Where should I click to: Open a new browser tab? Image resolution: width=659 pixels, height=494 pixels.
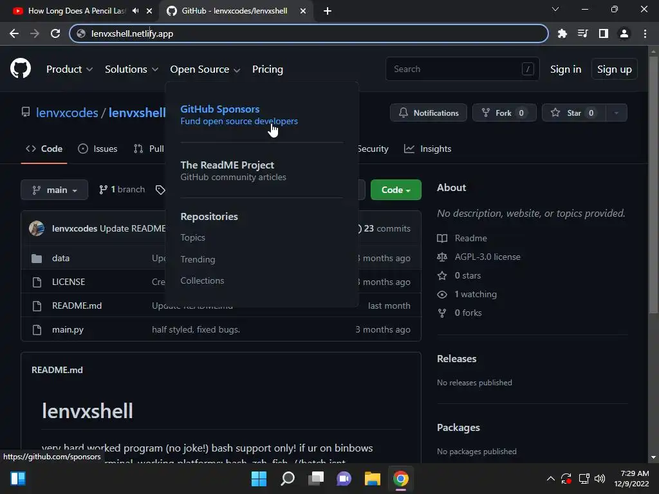pyautogui.click(x=328, y=11)
